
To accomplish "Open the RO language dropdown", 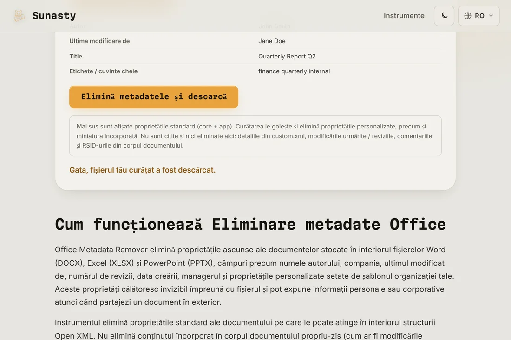I will click(x=479, y=16).
